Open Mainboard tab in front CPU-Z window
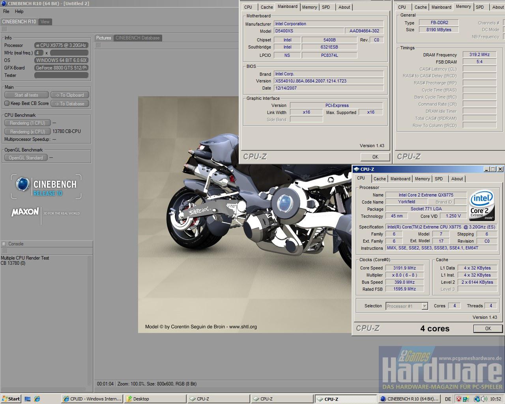The height and width of the screenshot is (404, 505). pyautogui.click(x=400, y=179)
